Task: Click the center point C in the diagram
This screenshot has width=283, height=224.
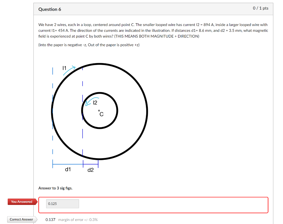Action: click(99, 110)
